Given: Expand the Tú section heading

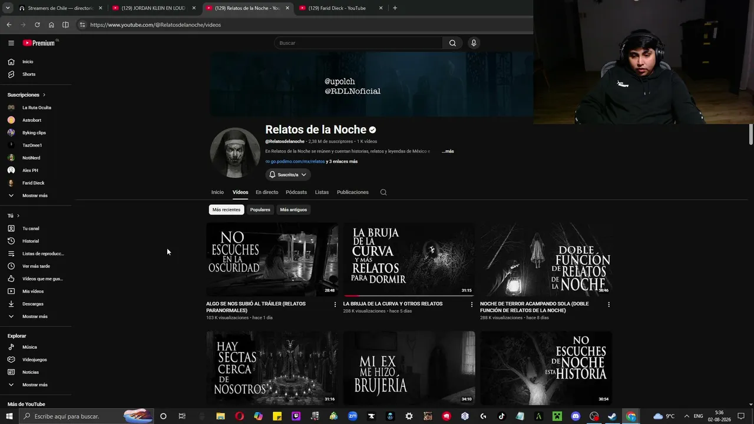Looking at the screenshot, I should click(x=14, y=216).
